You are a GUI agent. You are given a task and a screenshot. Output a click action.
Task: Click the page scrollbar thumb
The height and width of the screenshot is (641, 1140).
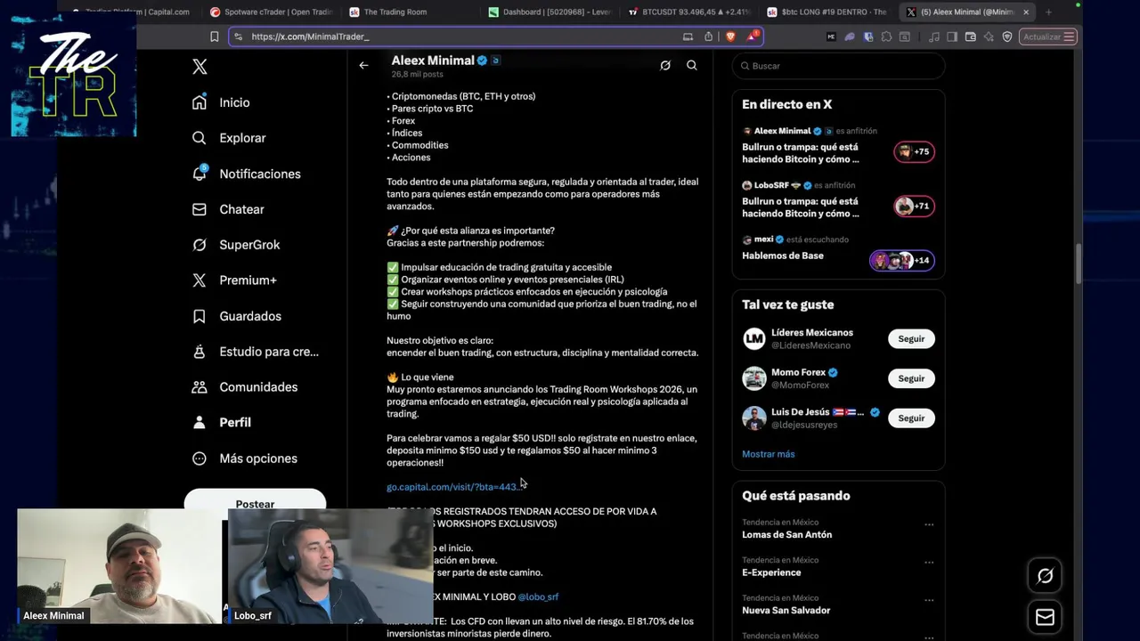click(x=1079, y=264)
